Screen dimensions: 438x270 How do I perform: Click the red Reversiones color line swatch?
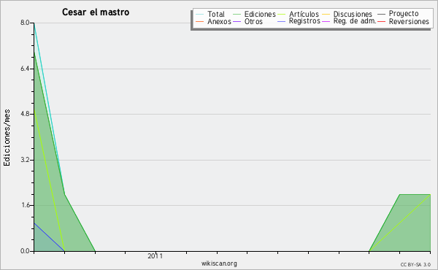tap(381, 21)
